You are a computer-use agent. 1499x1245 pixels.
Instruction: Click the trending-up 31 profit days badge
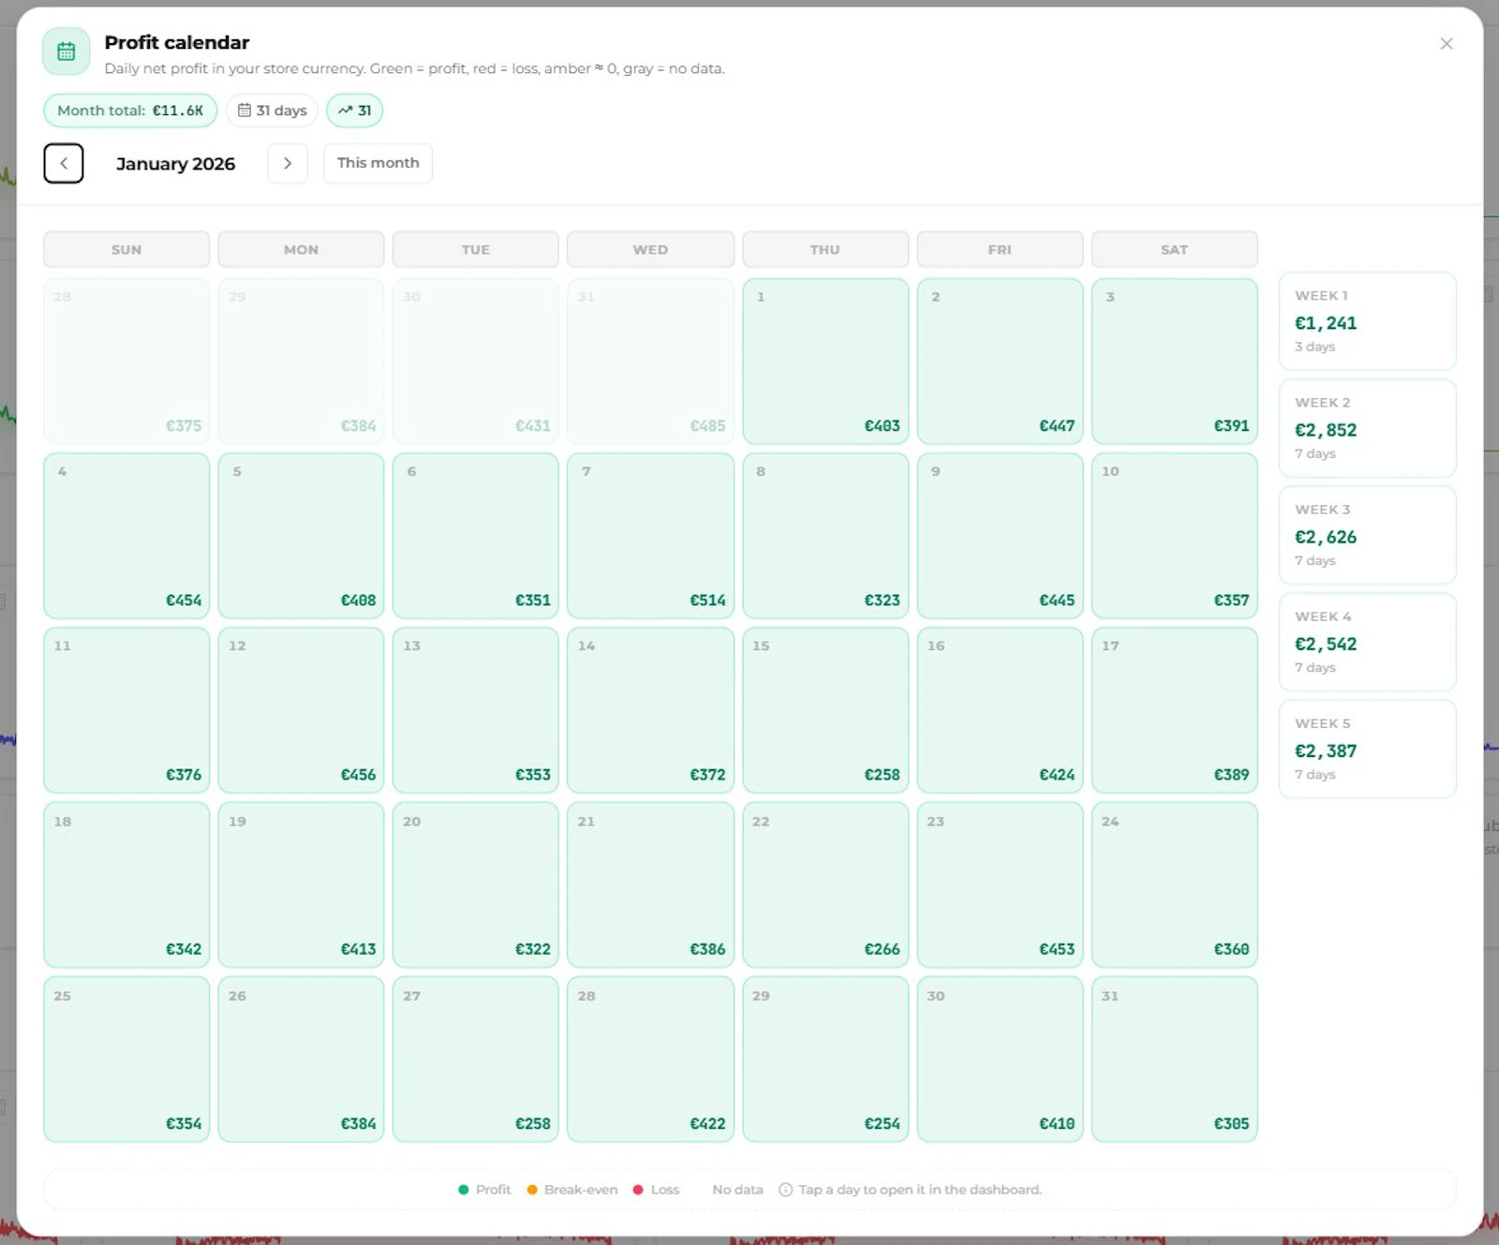tap(354, 111)
